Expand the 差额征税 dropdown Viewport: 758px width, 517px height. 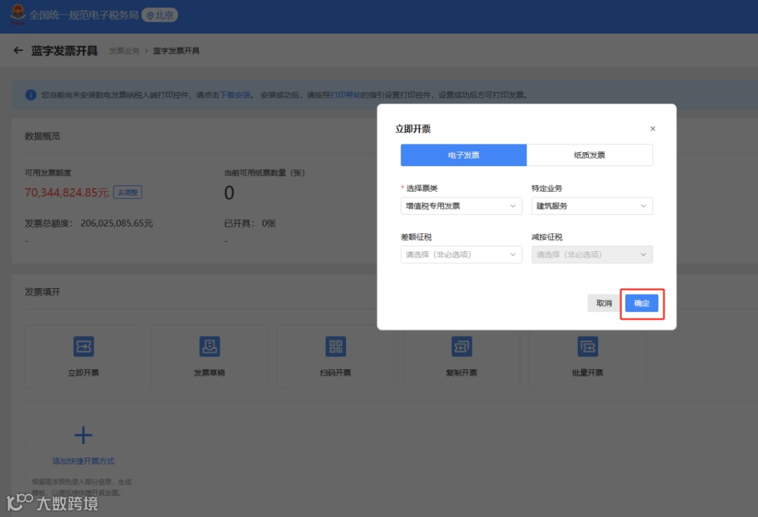pos(461,255)
